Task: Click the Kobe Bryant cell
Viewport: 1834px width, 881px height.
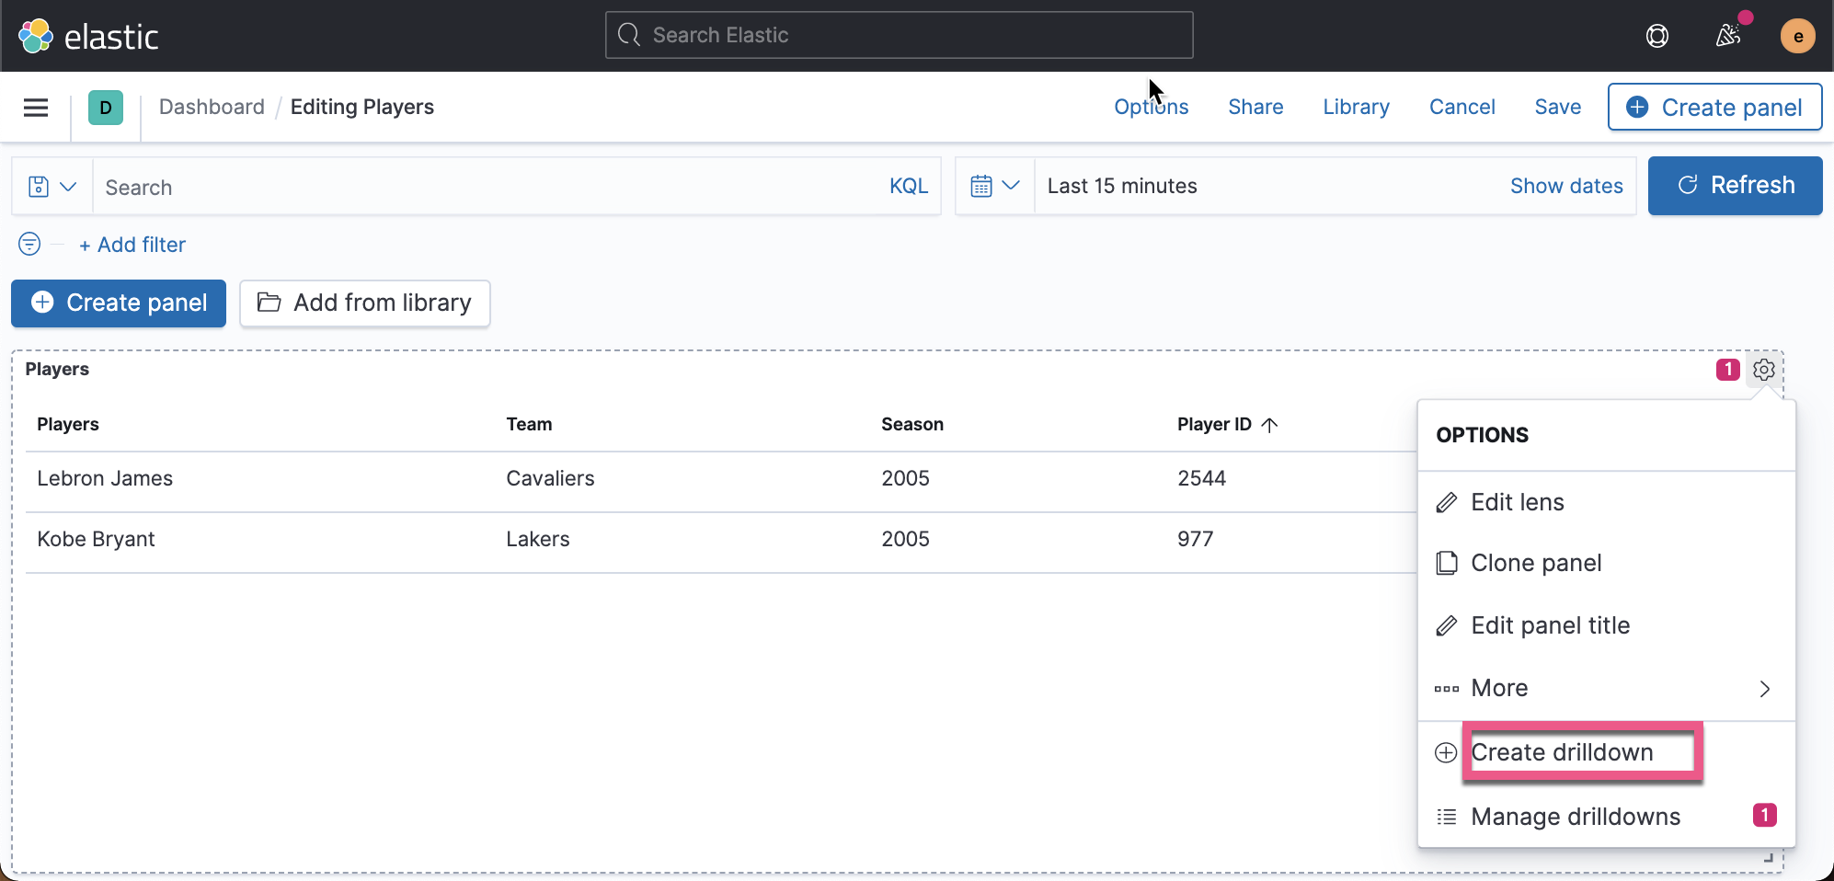Action: point(96,539)
